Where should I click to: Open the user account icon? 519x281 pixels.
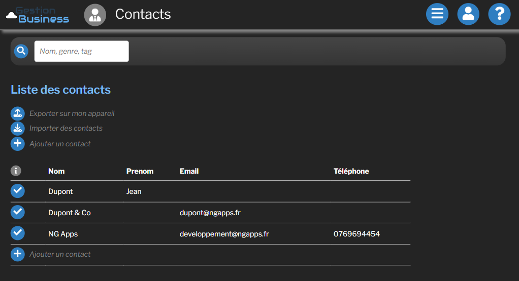pyautogui.click(x=468, y=14)
